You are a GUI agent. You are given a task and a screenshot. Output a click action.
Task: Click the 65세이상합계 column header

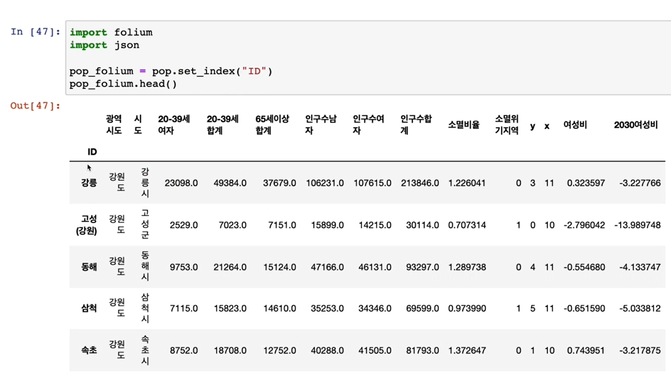click(x=272, y=124)
